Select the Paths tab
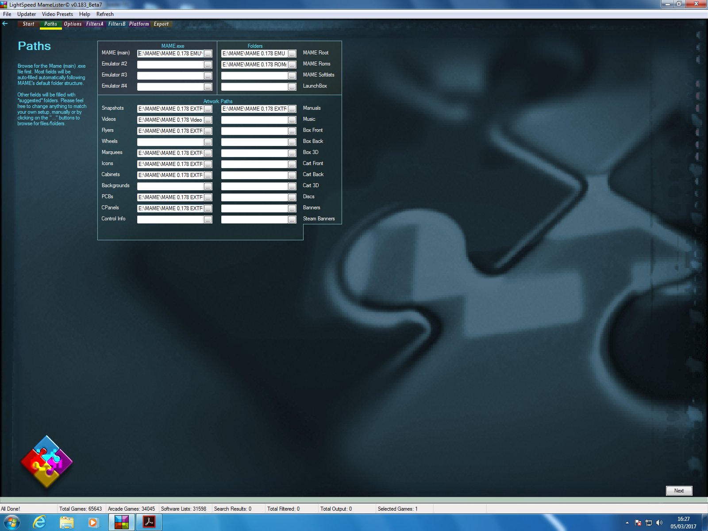The height and width of the screenshot is (531, 708). tap(50, 24)
